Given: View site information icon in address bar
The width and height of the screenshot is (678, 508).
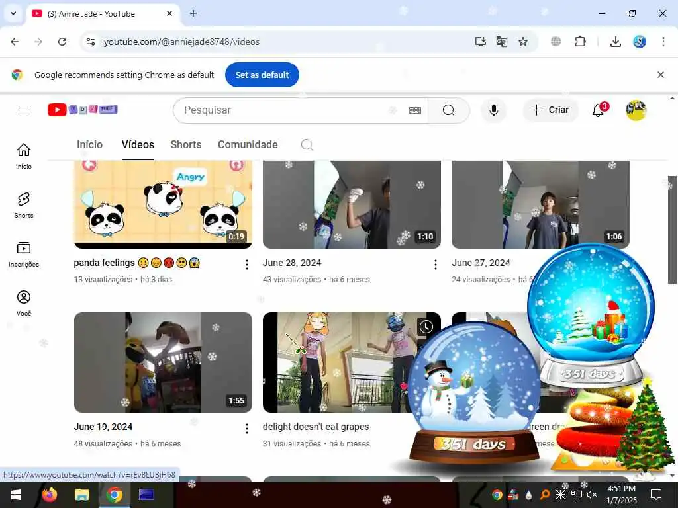Looking at the screenshot, I should [90, 42].
